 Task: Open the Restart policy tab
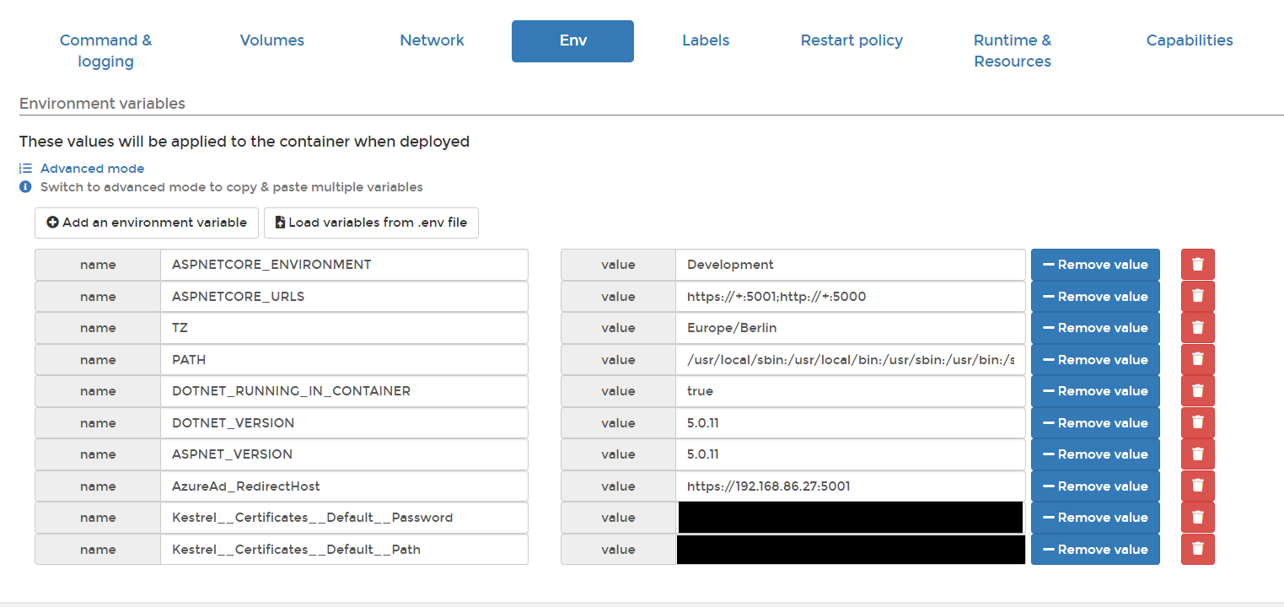click(x=852, y=40)
